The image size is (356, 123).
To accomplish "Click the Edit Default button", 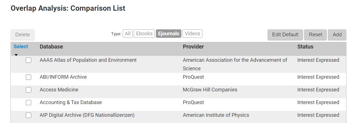I will [x=285, y=35].
